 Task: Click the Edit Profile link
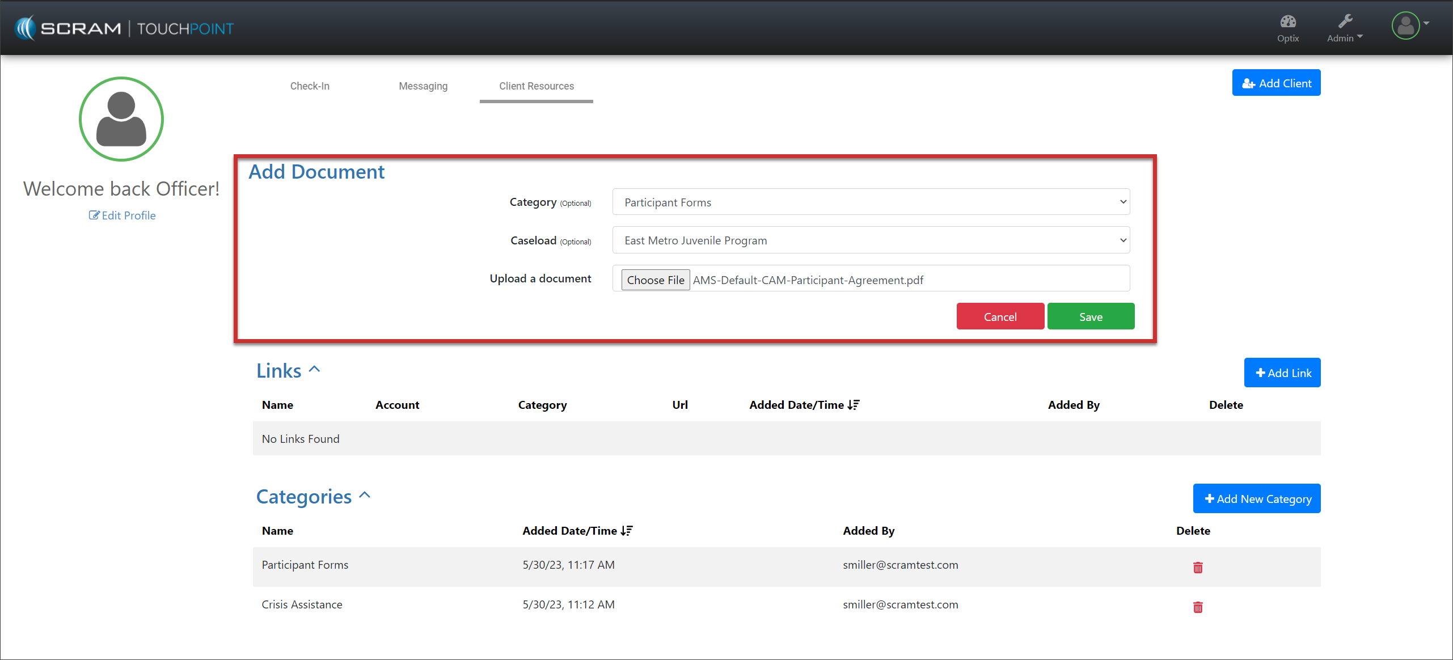123,215
